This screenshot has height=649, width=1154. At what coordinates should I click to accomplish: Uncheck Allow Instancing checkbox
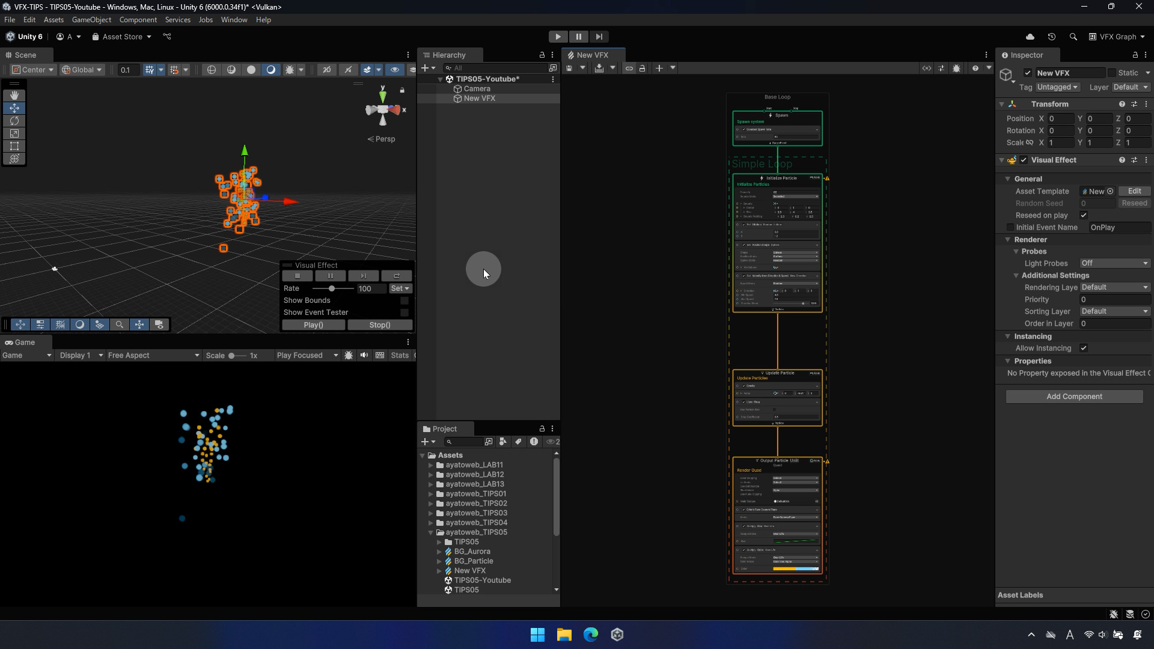point(1084,348)
